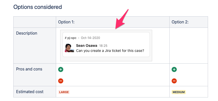Click Sean Osawa's avatar photo
Screen dimensions: 218x101
pyautogui.click(x=69, y=48)
